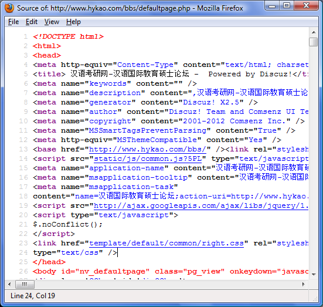The image size is (323, 307).
Task: Open the static/js/common.js?5PL link
Action: [x=148, y=158]
